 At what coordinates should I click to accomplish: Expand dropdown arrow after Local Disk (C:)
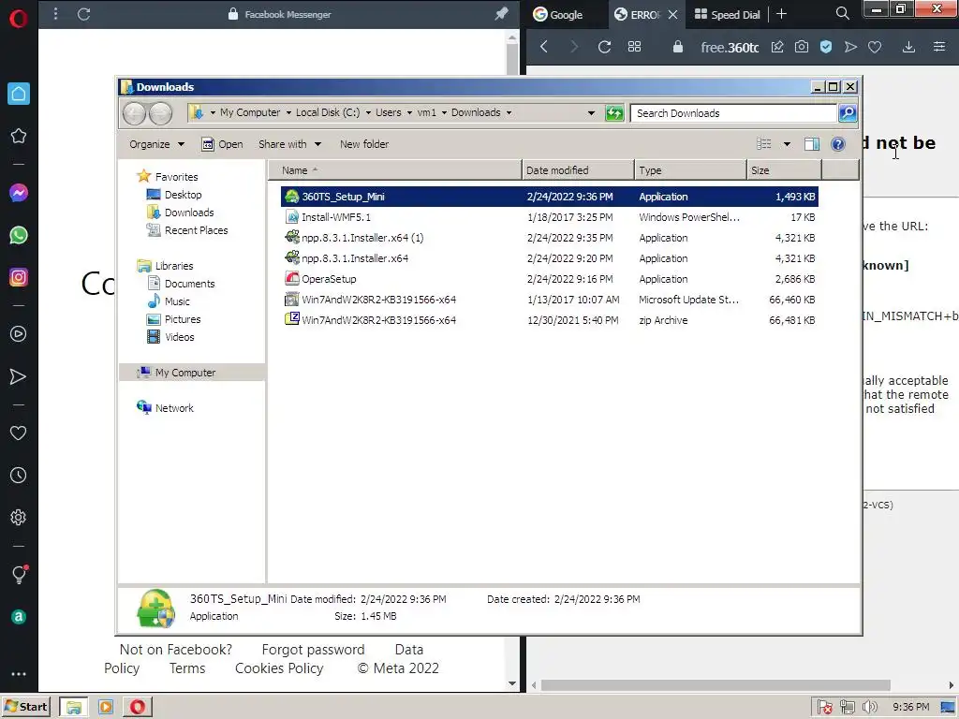pos(368,113)
